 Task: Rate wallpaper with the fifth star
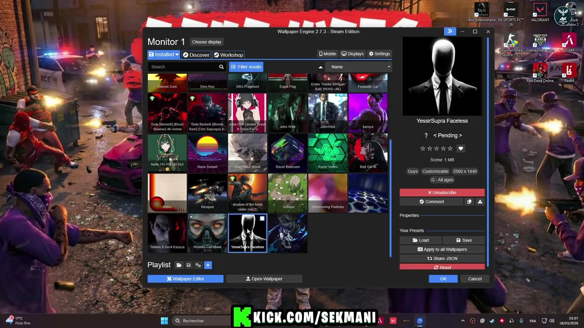pos(450,149)
